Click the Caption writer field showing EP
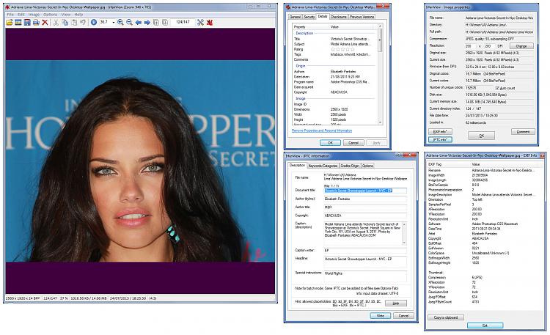 pyautogui.click(x=365, y=251)
